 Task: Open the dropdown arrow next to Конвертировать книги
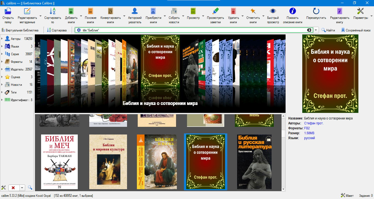(x=124, y=16)
